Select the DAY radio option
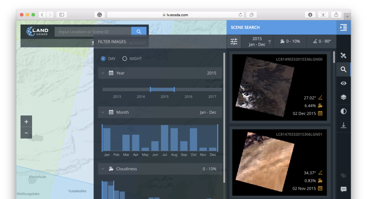 (x=103, y=59)
